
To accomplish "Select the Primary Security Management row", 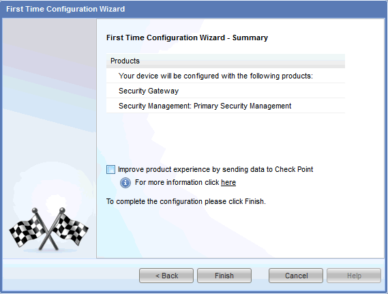I will pos(226,106).
